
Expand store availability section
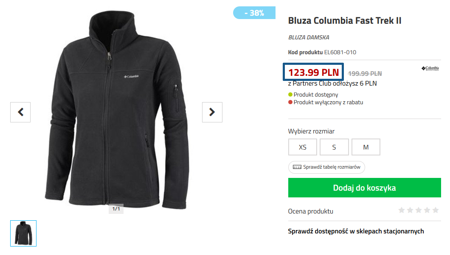[356, 231]
